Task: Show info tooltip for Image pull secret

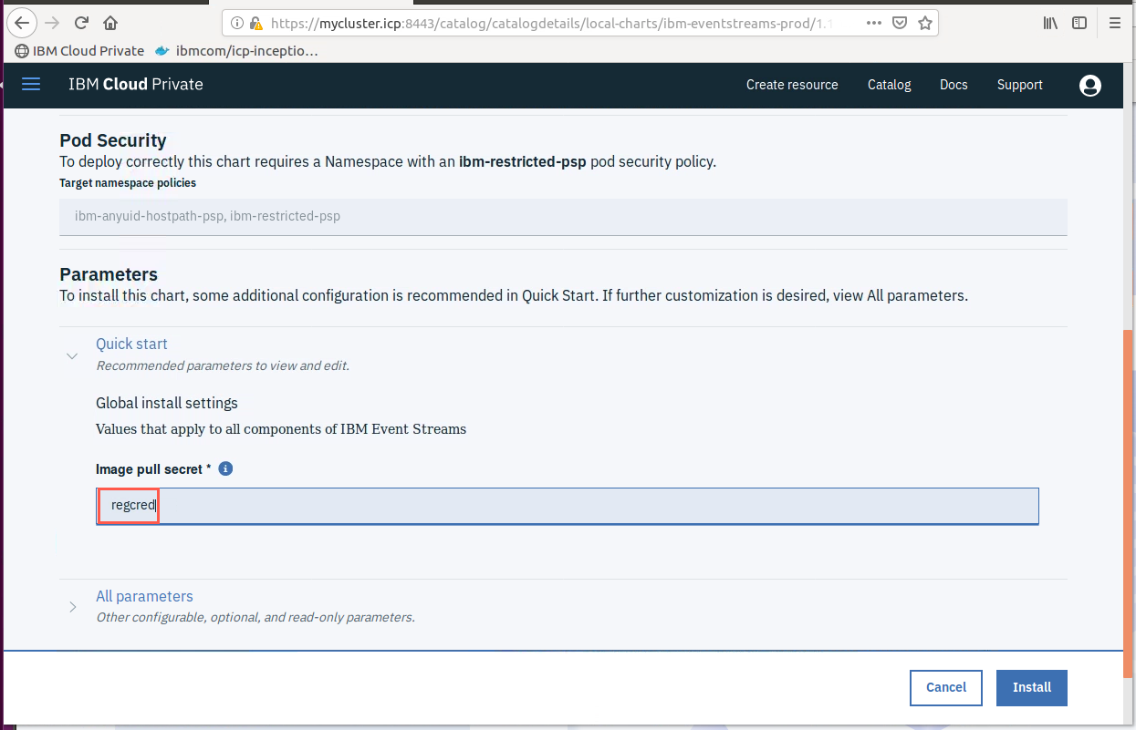Action: pos(226,468)
